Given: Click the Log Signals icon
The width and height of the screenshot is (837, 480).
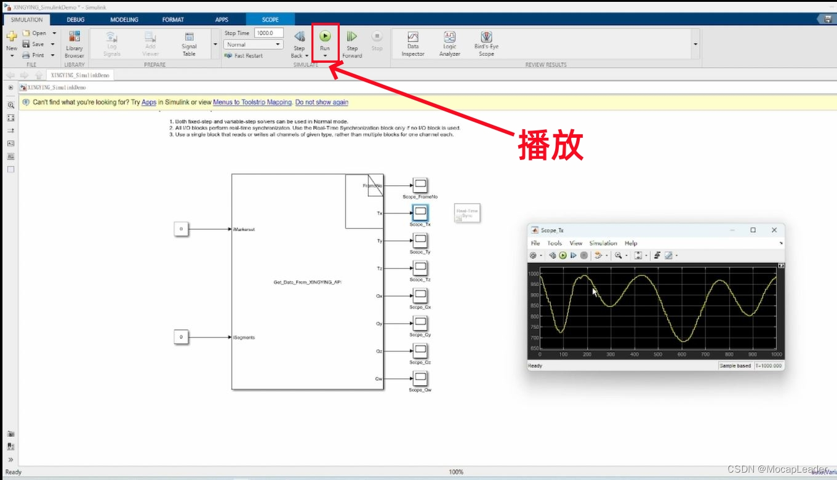Looking at the screenshot, I should pos(111,36).
